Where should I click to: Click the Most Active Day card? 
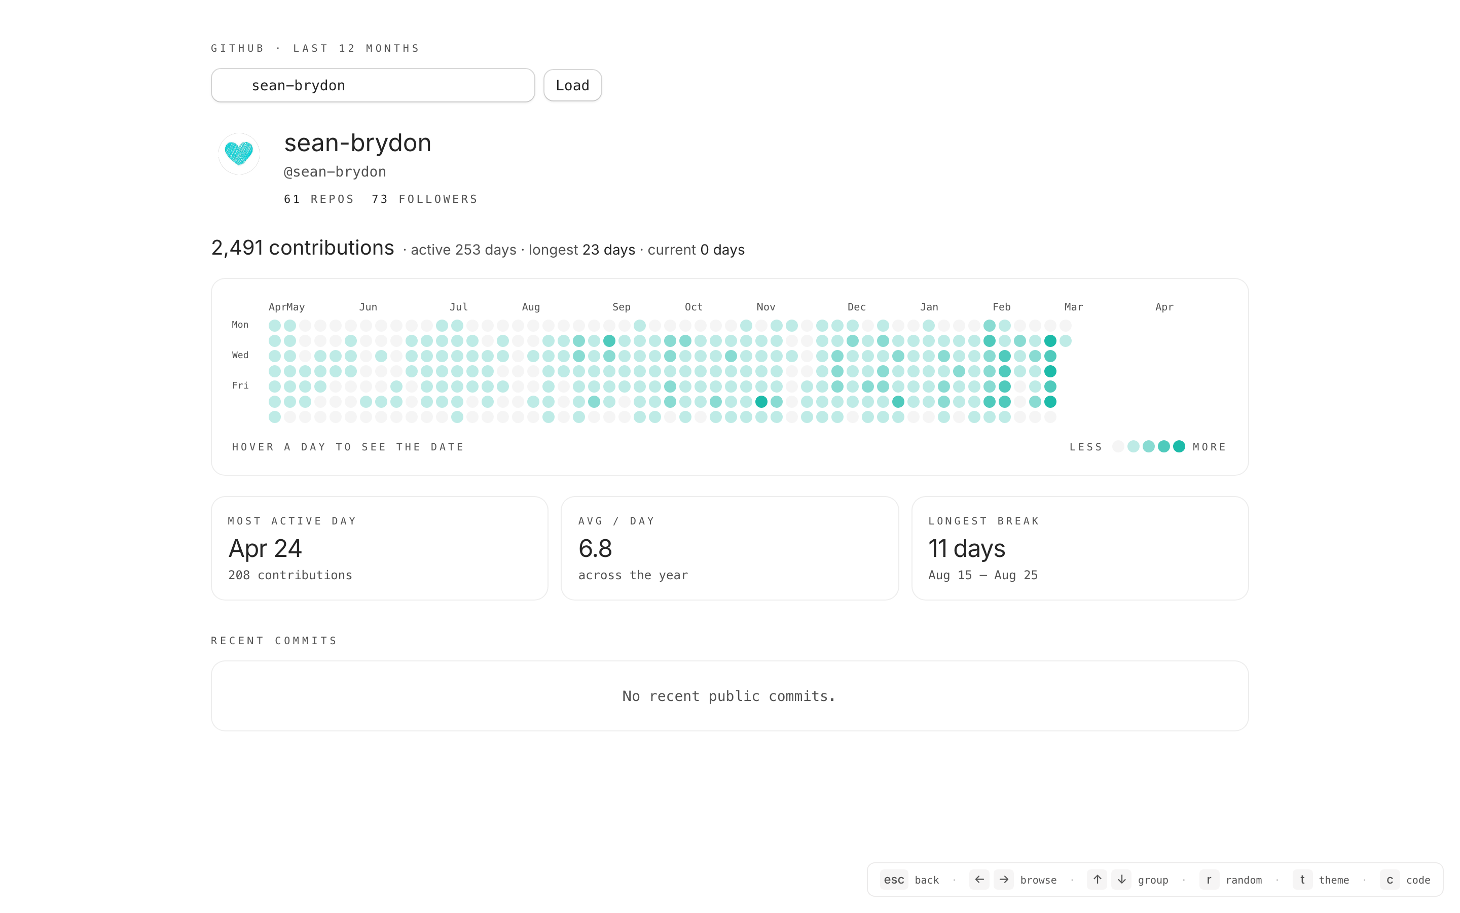coord(380,548)
